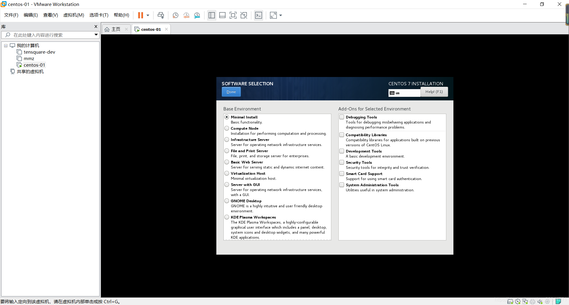This screenshot has height=305, width=569.
Task: Open the library search dropdown arrow
Action: [96, 35]
